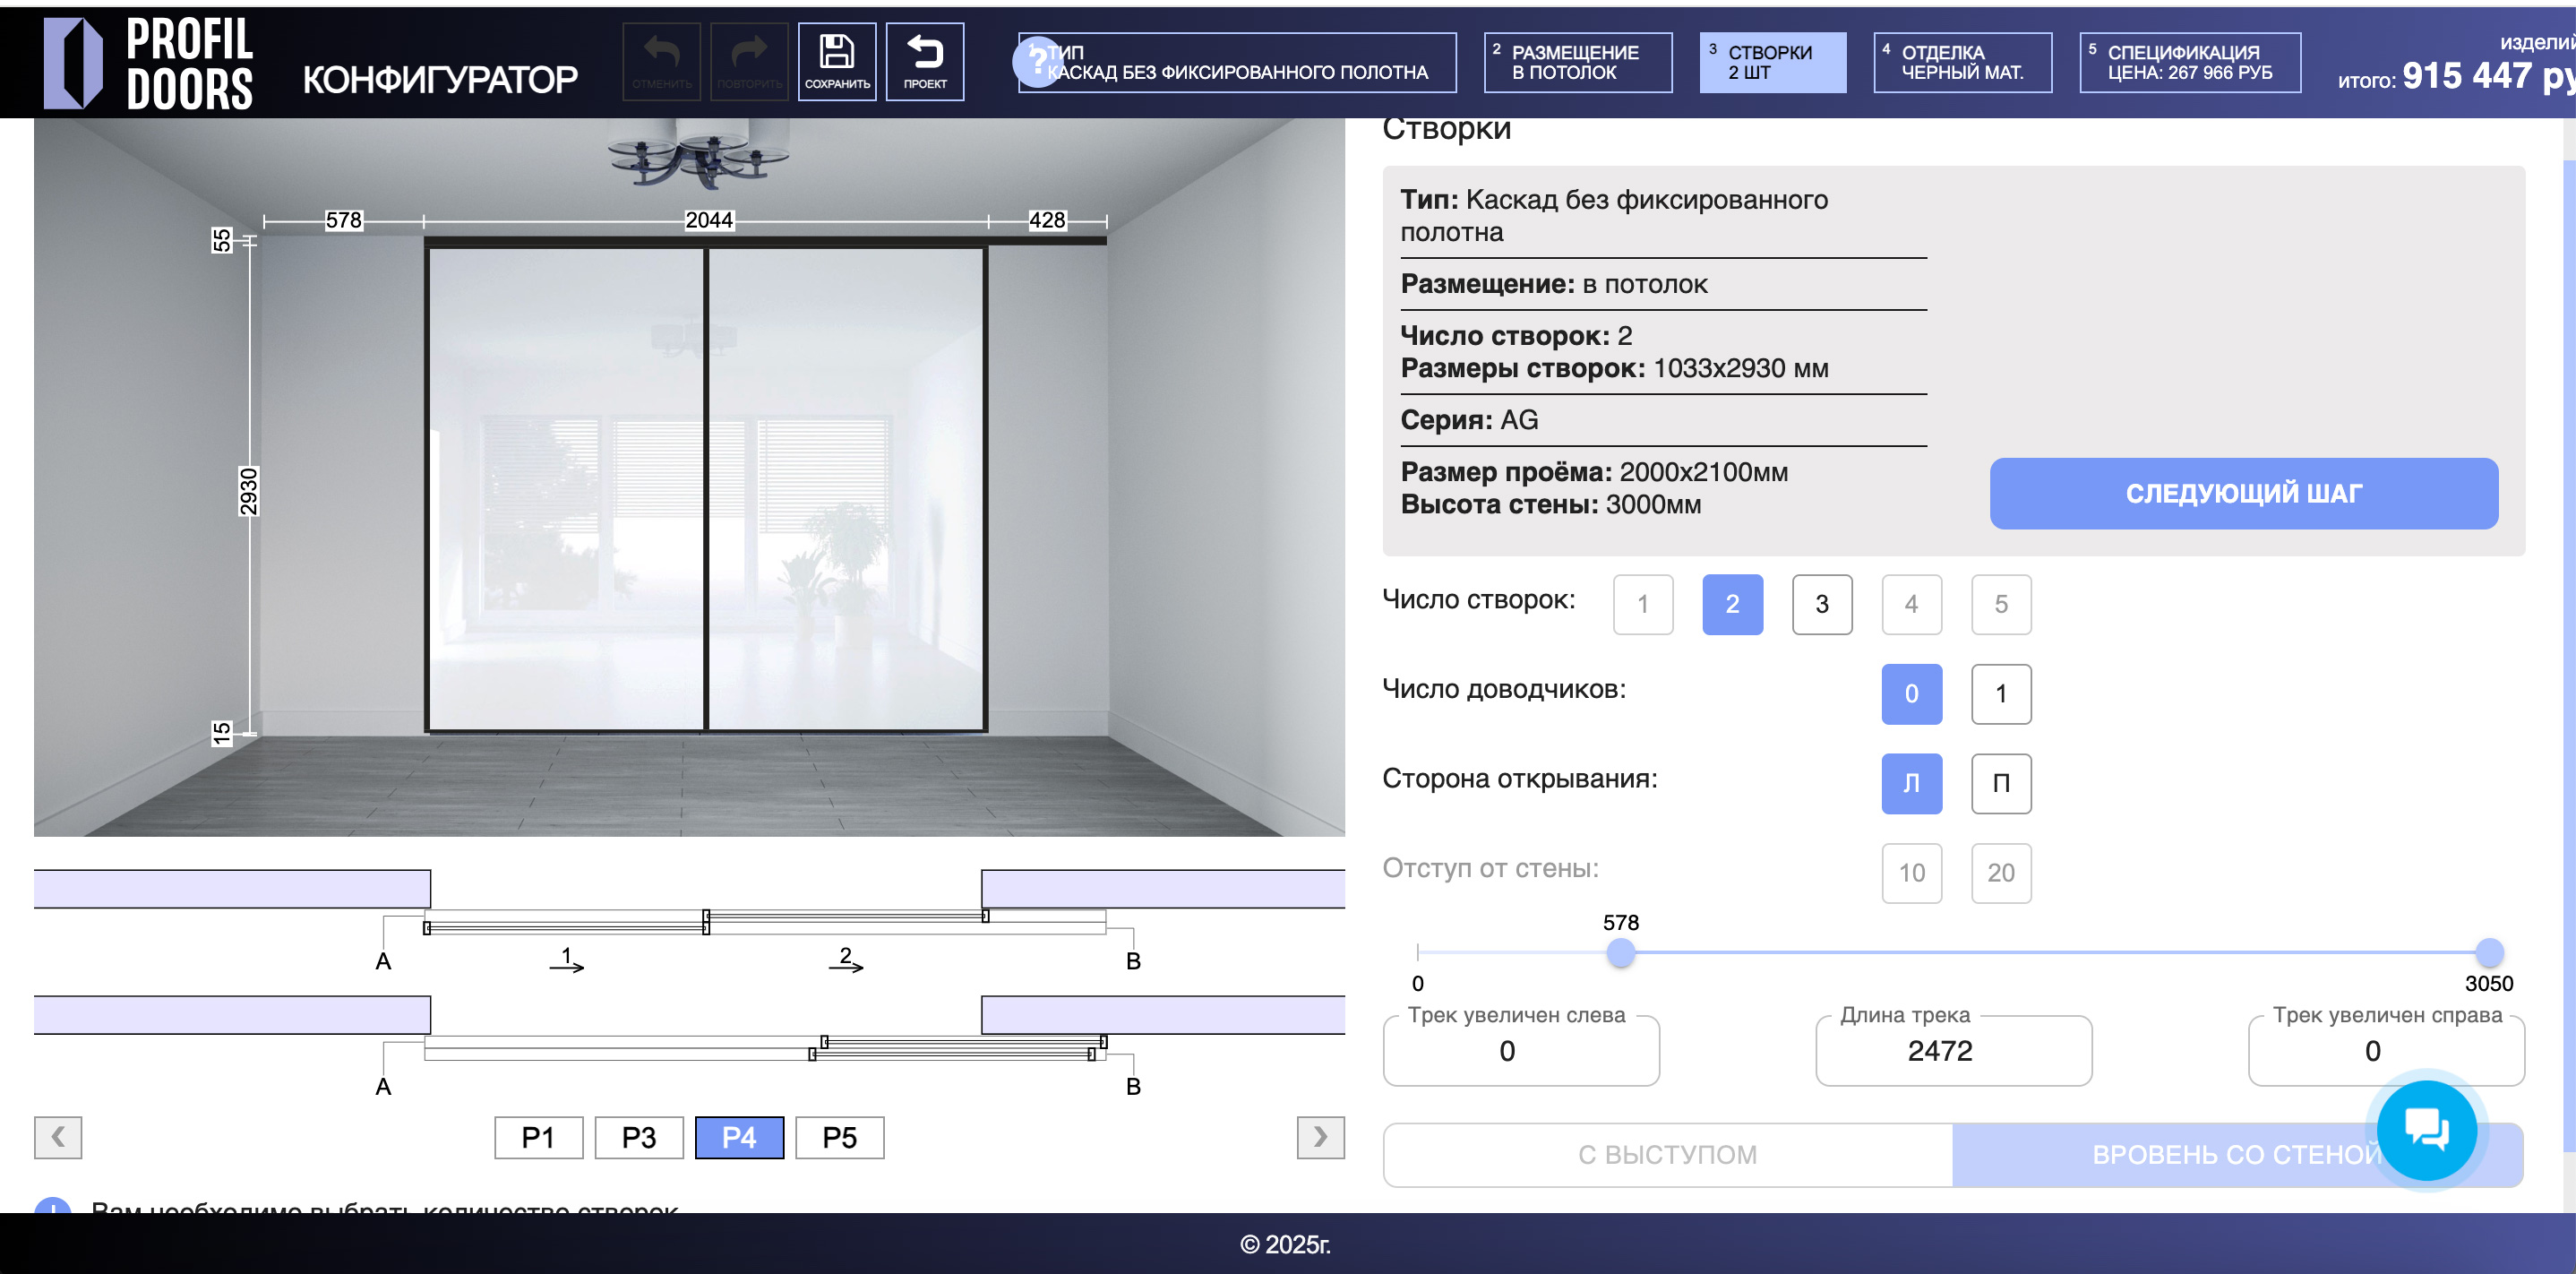Click the Undo (Отменить) toolbar icon
2576x1274 pixels.
point(661,62)
